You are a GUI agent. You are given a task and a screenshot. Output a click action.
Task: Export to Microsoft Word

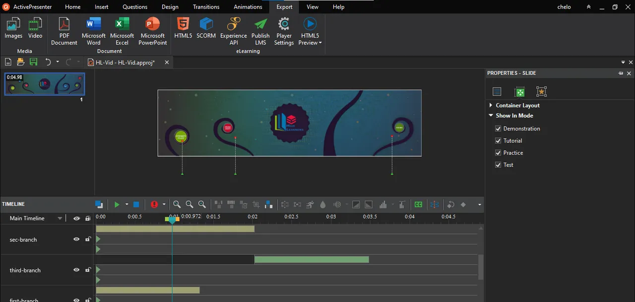[x=93, y=31]
